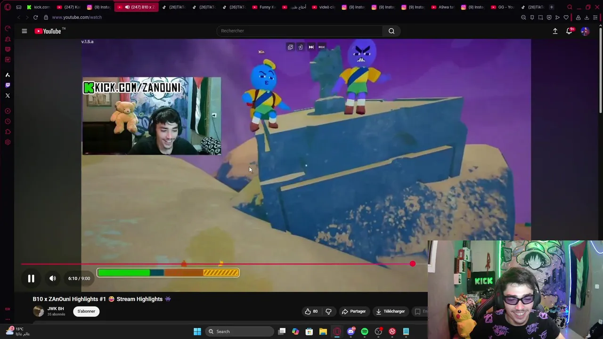Image resolution: width=603 pixels, height=339 pixels.
Task: Click the skip-next icon above the video
Action: pos(311,47)
